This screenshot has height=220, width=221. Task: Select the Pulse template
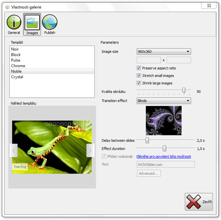tap(52, 60)
